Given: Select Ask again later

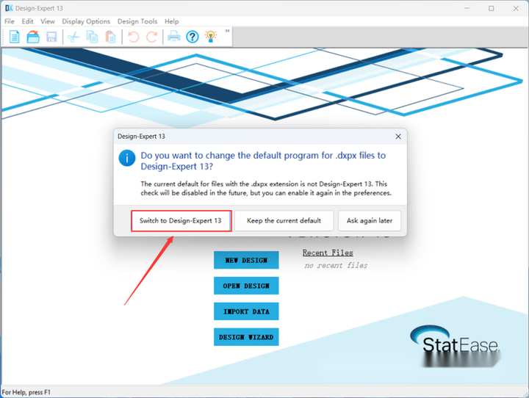Looking at the screenshot, I should [370, 220].
